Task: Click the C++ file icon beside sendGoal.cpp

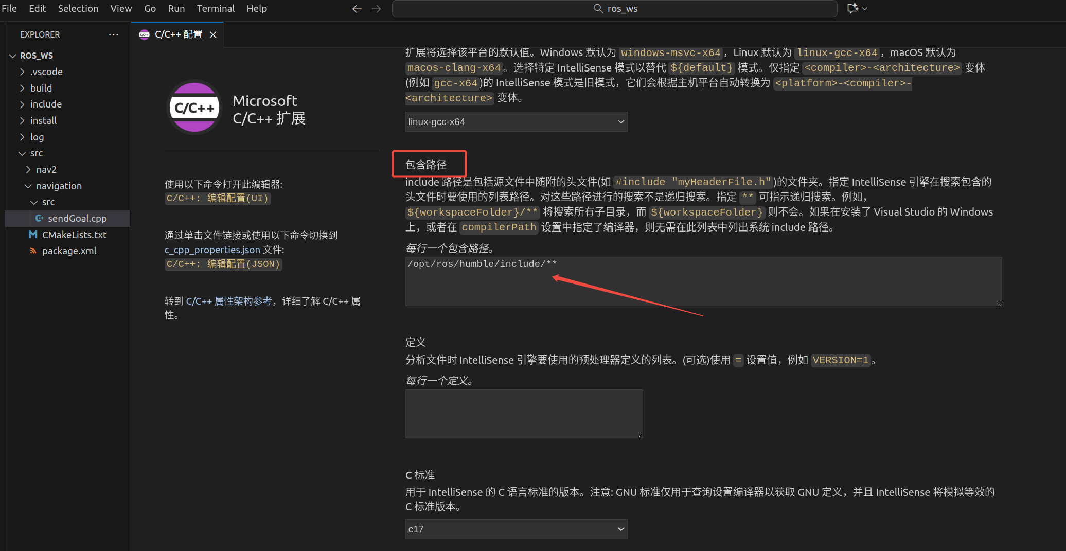Action: [40, 218]
